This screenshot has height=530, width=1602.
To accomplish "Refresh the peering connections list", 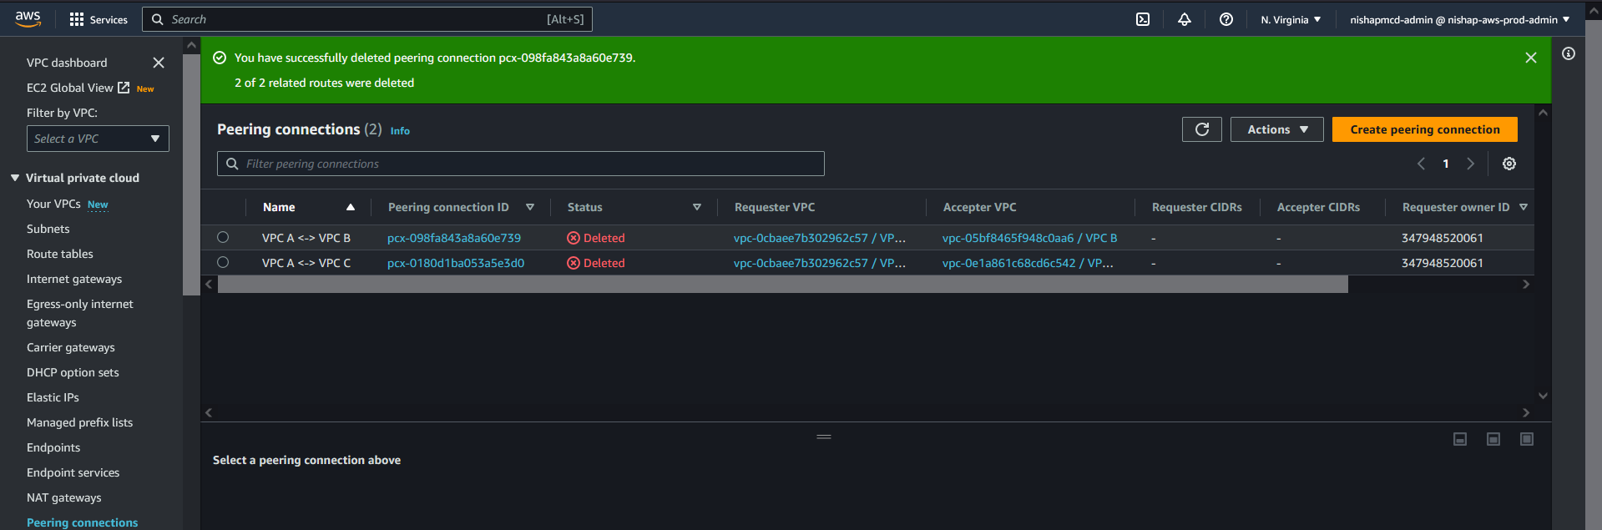I will pyautogui.click(x=1201, y=129).
